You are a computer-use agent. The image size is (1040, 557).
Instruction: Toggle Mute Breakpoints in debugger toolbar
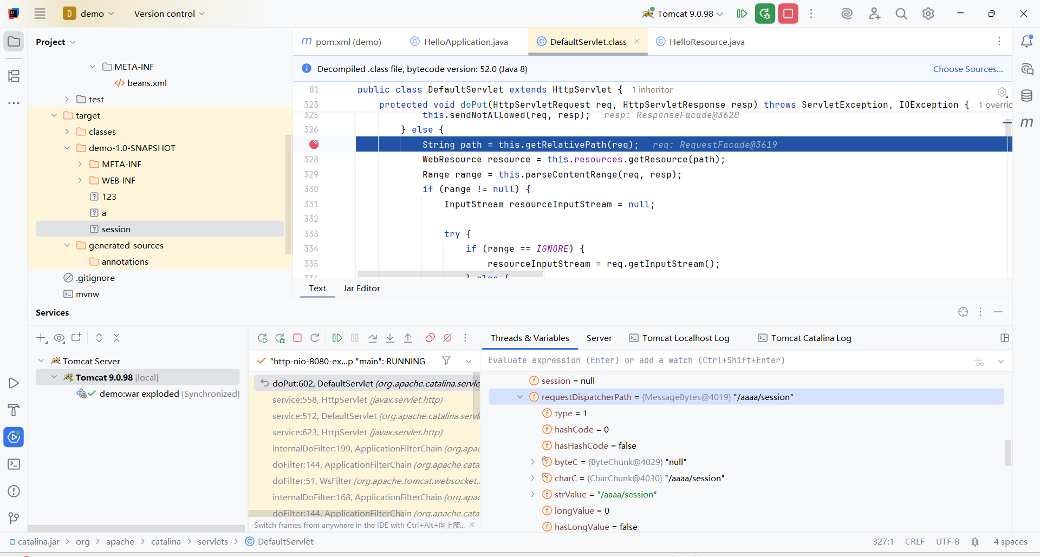coord(447,338)
